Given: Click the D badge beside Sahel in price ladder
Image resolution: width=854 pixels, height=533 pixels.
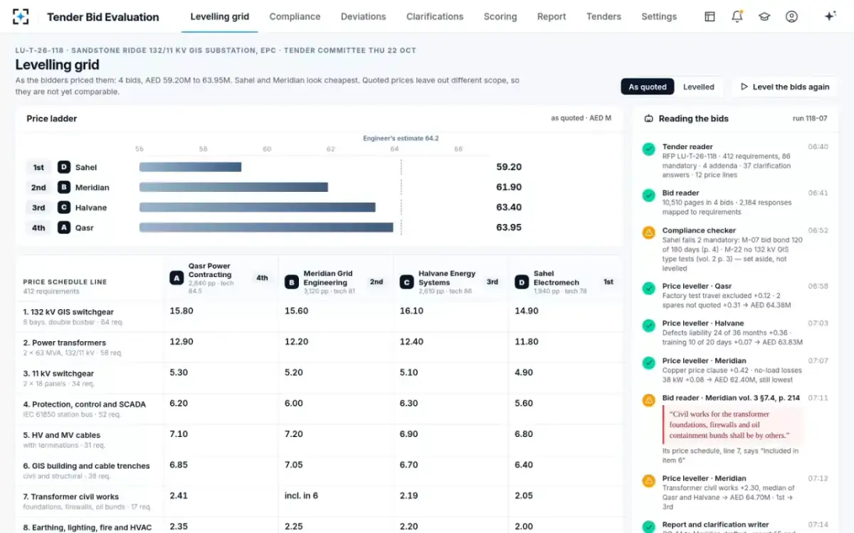Looking at the screenshot, I should click(x=64, y=167).
